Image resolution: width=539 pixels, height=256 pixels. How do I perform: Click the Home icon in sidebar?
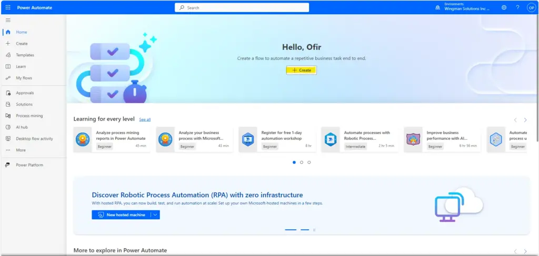pyautogui.click(x=8, y=32)
